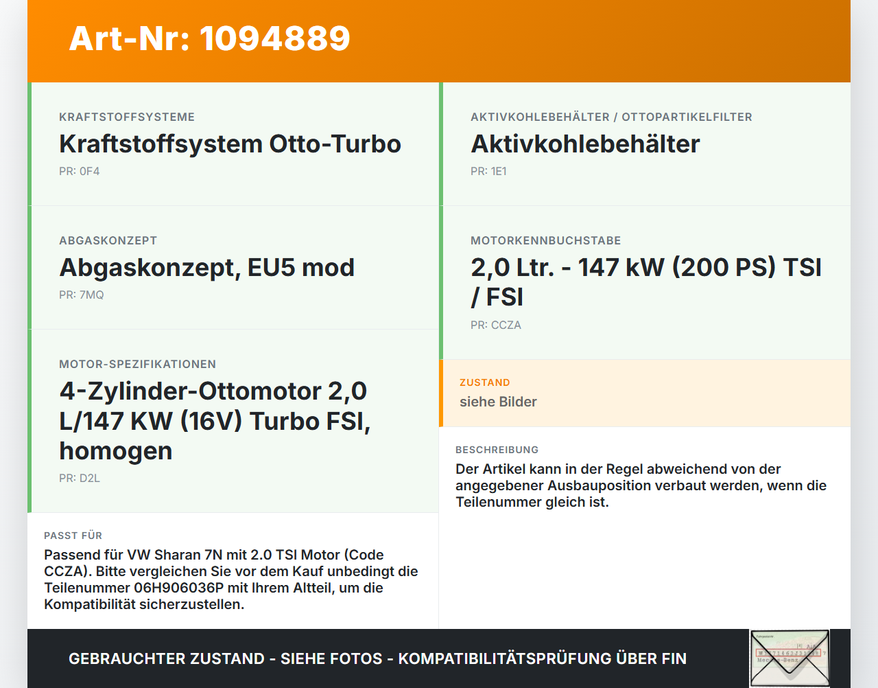Click the Art-Nr: 1094889 heading

(x=209, y=38)
